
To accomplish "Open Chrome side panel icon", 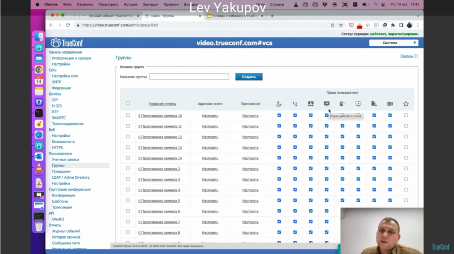I will tap(401, 25).
